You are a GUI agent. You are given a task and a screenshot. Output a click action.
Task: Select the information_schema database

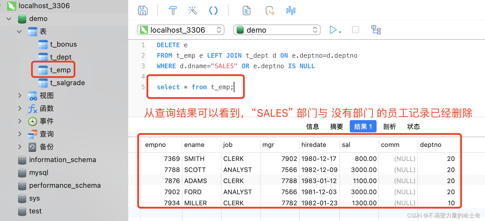tap(62, 160)
